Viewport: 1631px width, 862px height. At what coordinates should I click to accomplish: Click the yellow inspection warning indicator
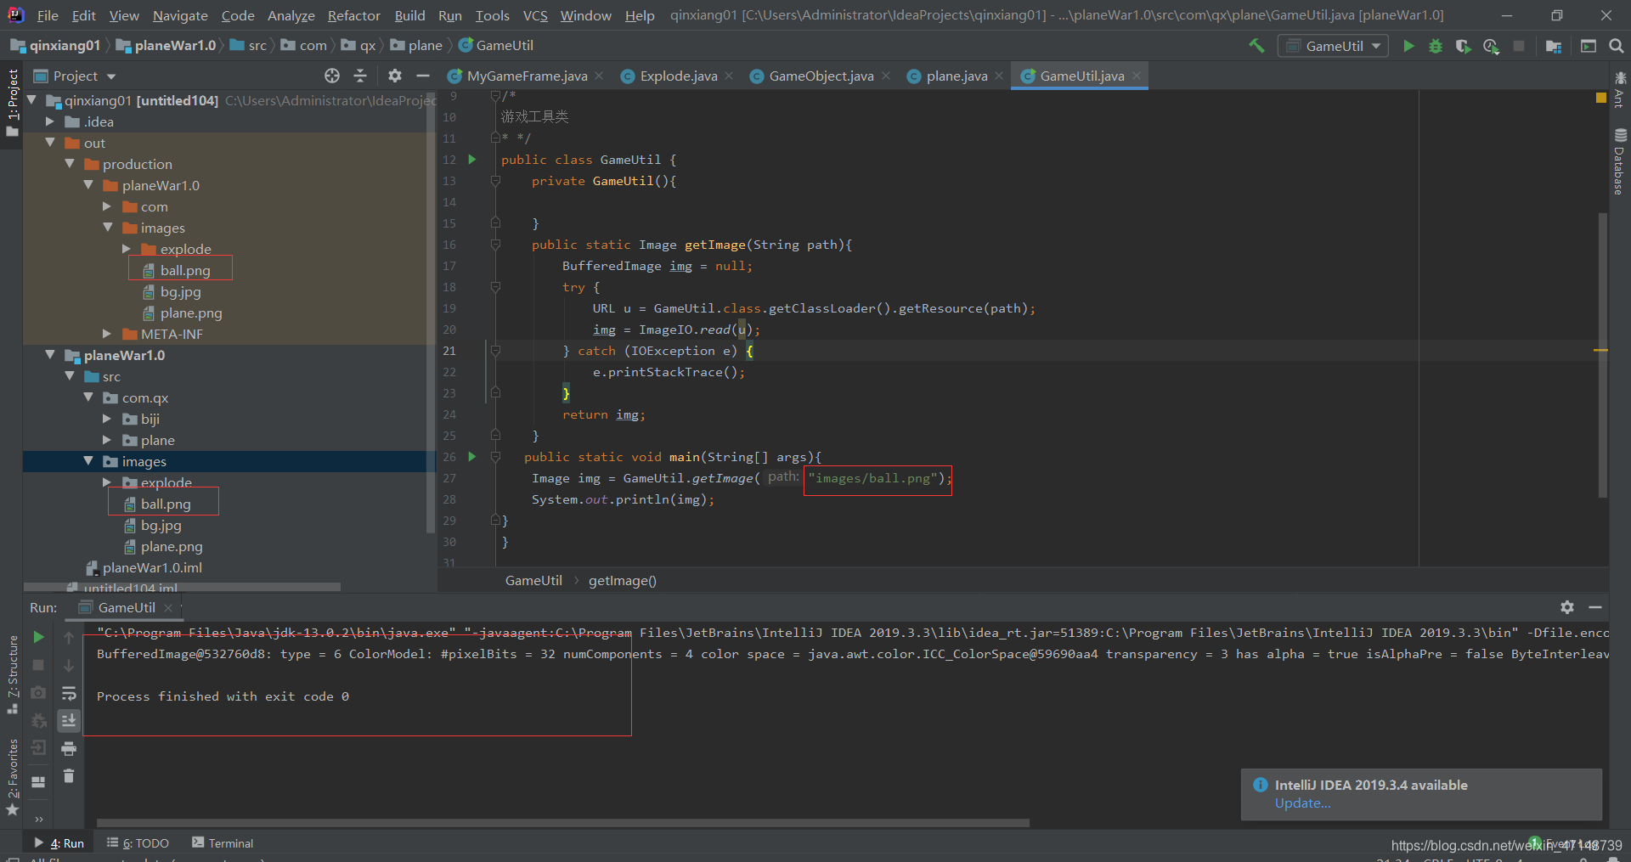(1600, 99)
